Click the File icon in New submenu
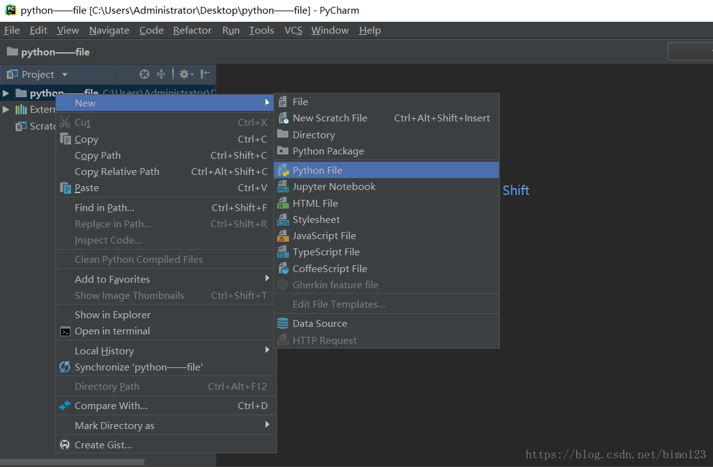Screen dimensions: 713x467 pyautogui.click(x=283, y=101)
